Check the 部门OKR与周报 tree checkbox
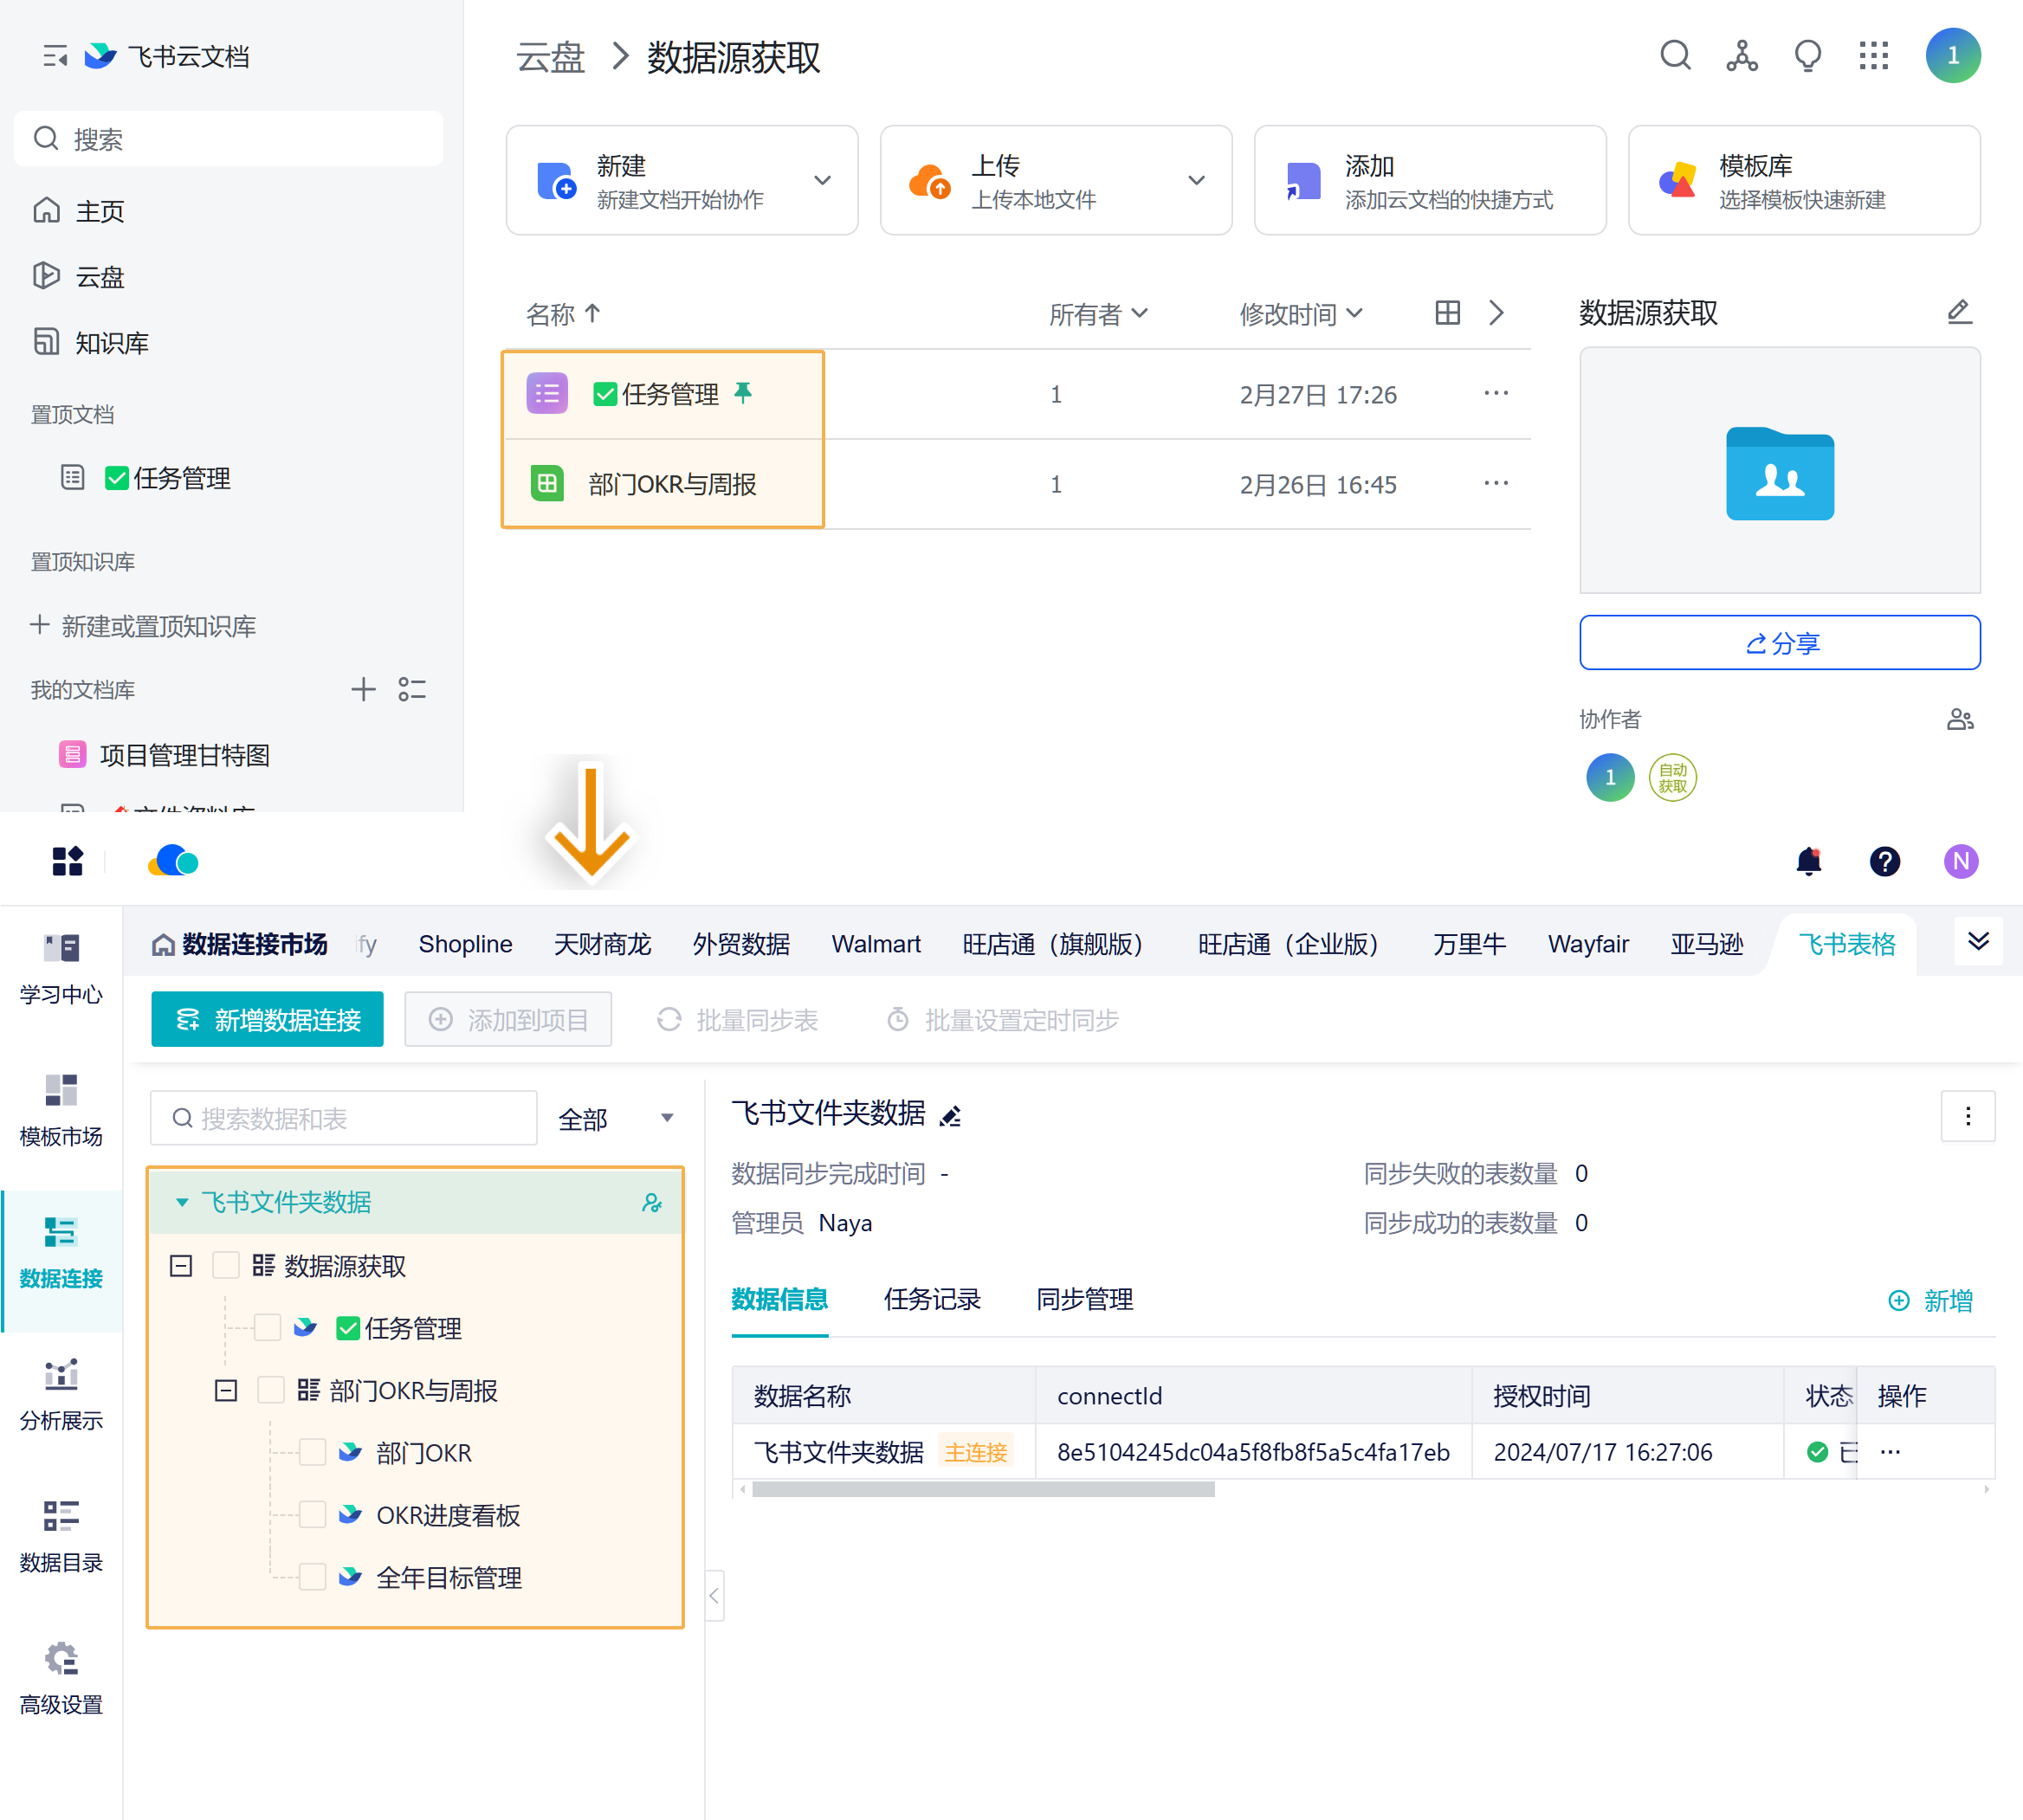2023x1820 pixels. [x=270, y=1390]
